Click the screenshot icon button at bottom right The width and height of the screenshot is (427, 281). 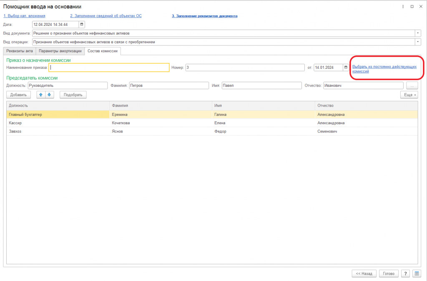(417, 273)
